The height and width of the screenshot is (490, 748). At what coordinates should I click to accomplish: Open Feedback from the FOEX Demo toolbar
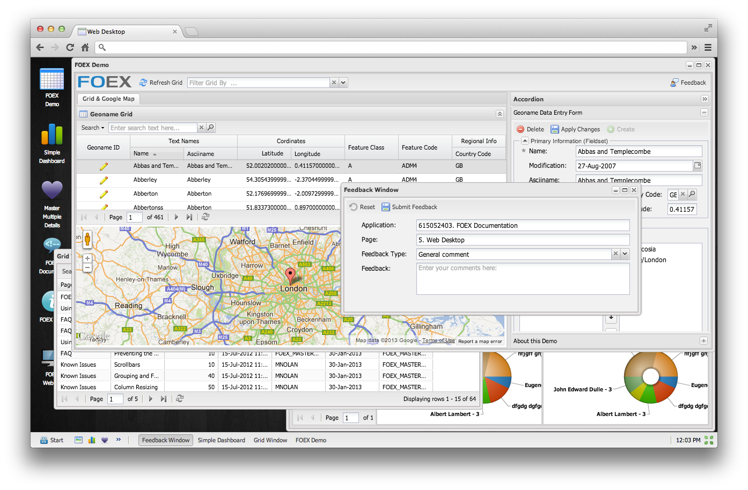[688, 83]
